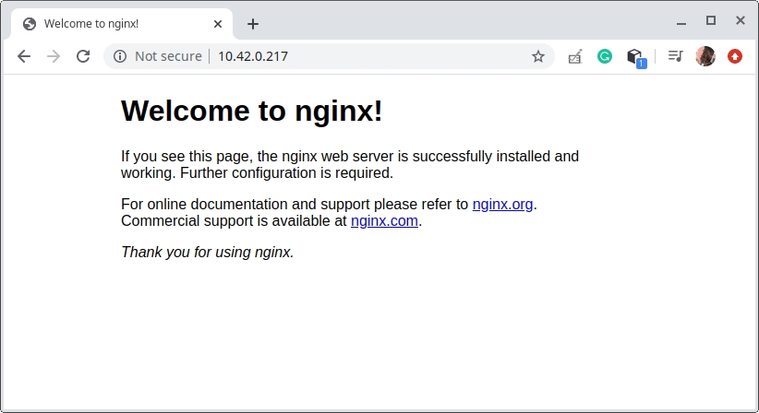
Task: Click the Not secure label
Action: coord(168,56)
